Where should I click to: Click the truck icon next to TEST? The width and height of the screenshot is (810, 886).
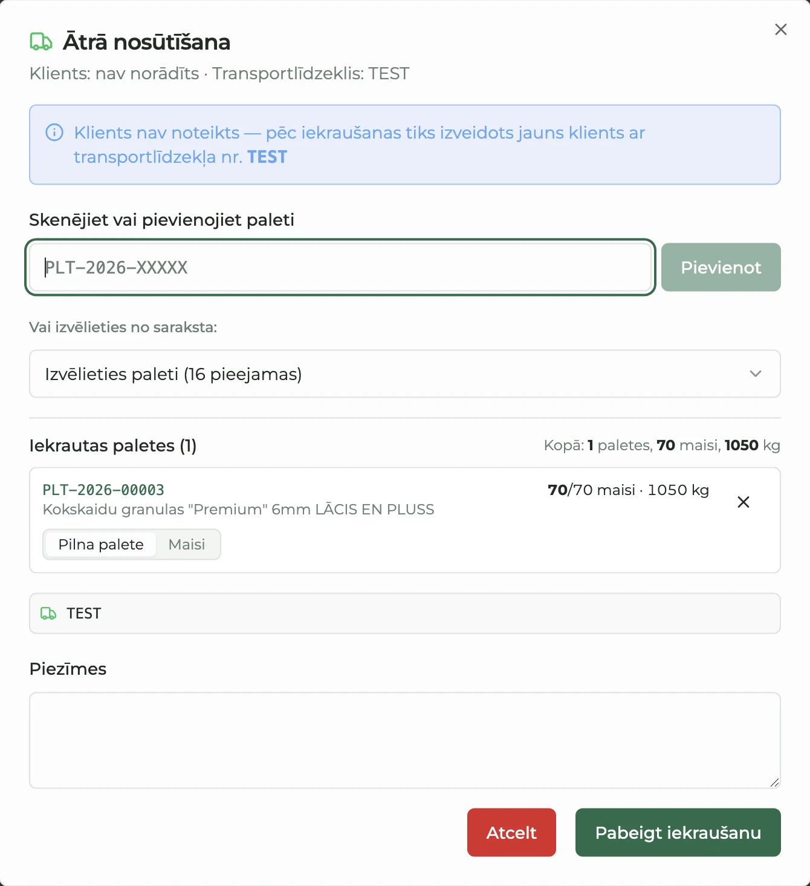click(x=48, y=614)
